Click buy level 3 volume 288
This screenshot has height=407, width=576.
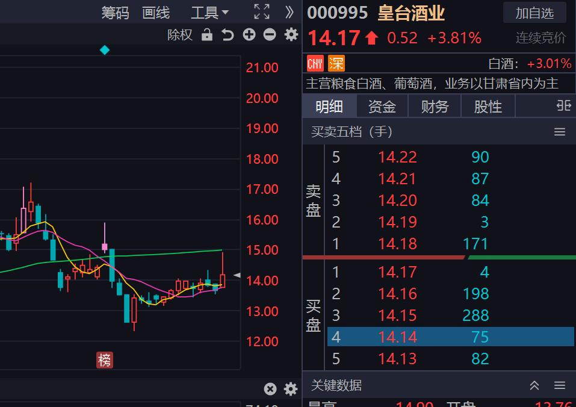tap(475, 315)
